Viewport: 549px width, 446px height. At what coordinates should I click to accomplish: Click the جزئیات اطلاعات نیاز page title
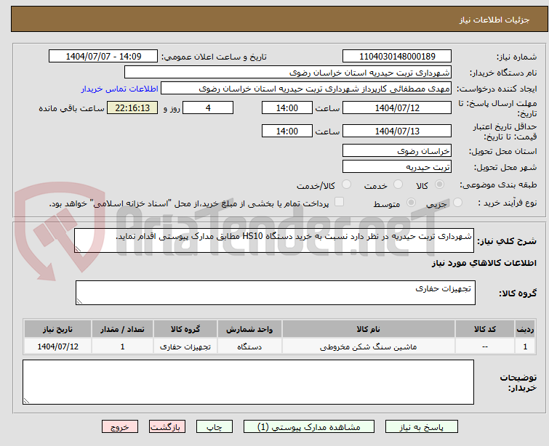(494, 20)
